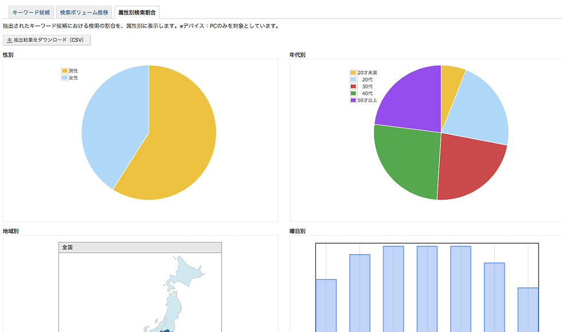Image resolution: width=562 pixels, height=332 pixels.
Task: Click the 曜日別 section heading
Action: tap(298, 231)
